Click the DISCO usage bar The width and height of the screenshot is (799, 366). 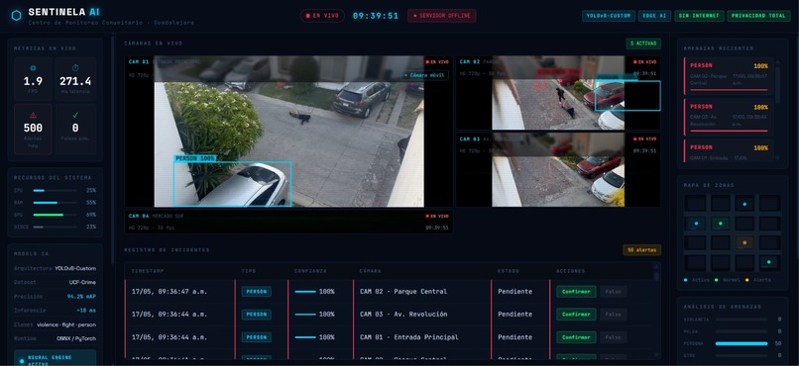coord(57,228)
